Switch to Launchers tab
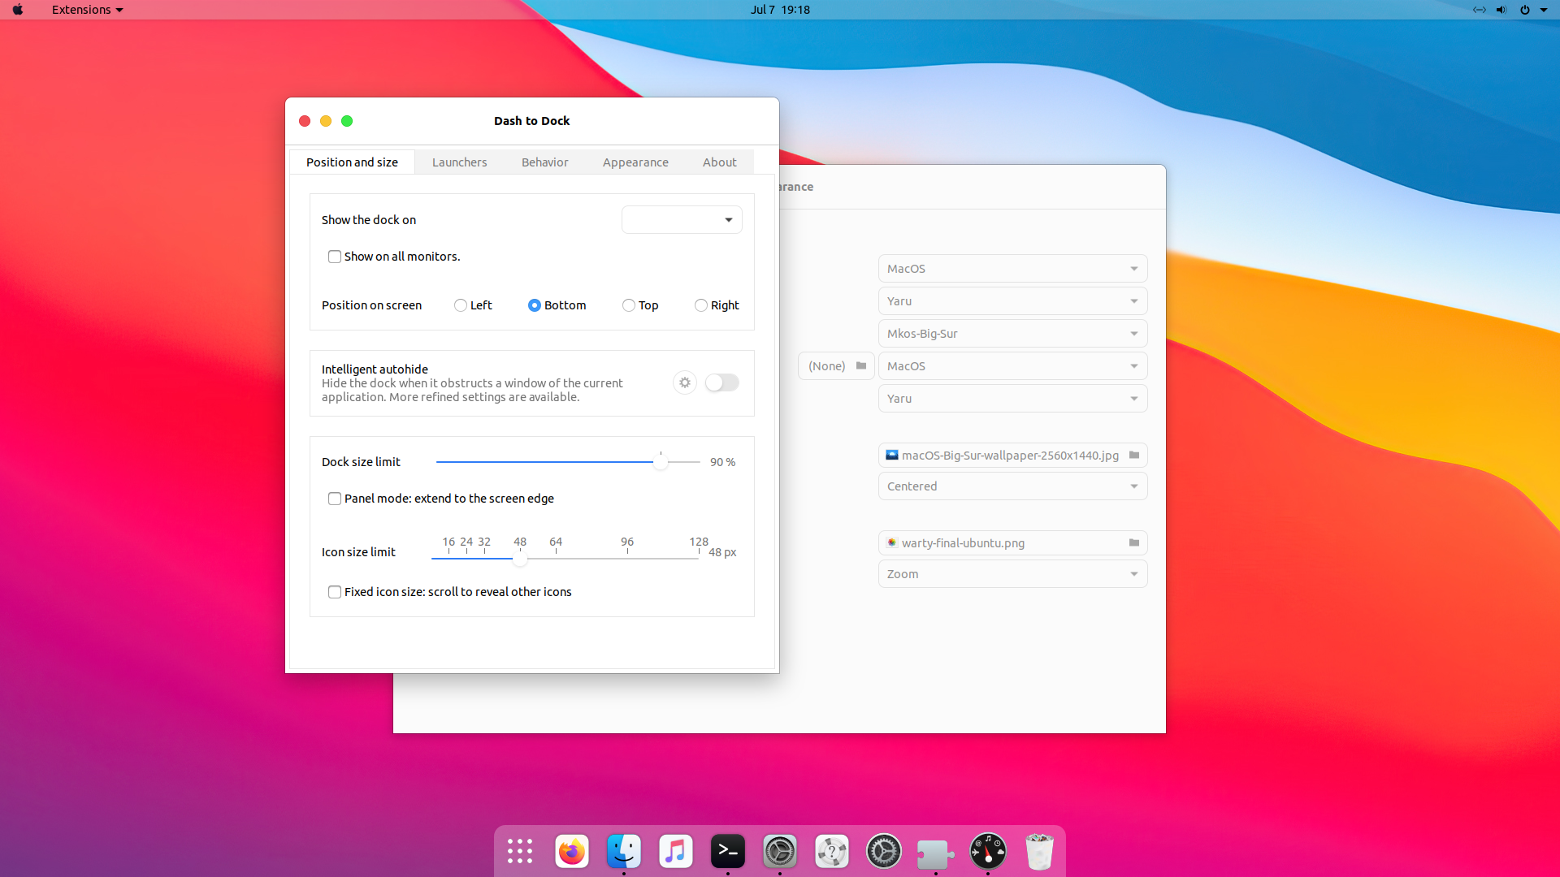The image size is (1560, 877). [460, 162]
